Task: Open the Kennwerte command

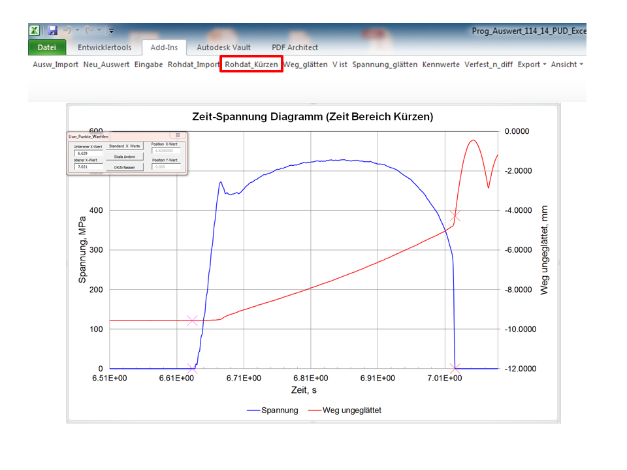Action: 441,65
